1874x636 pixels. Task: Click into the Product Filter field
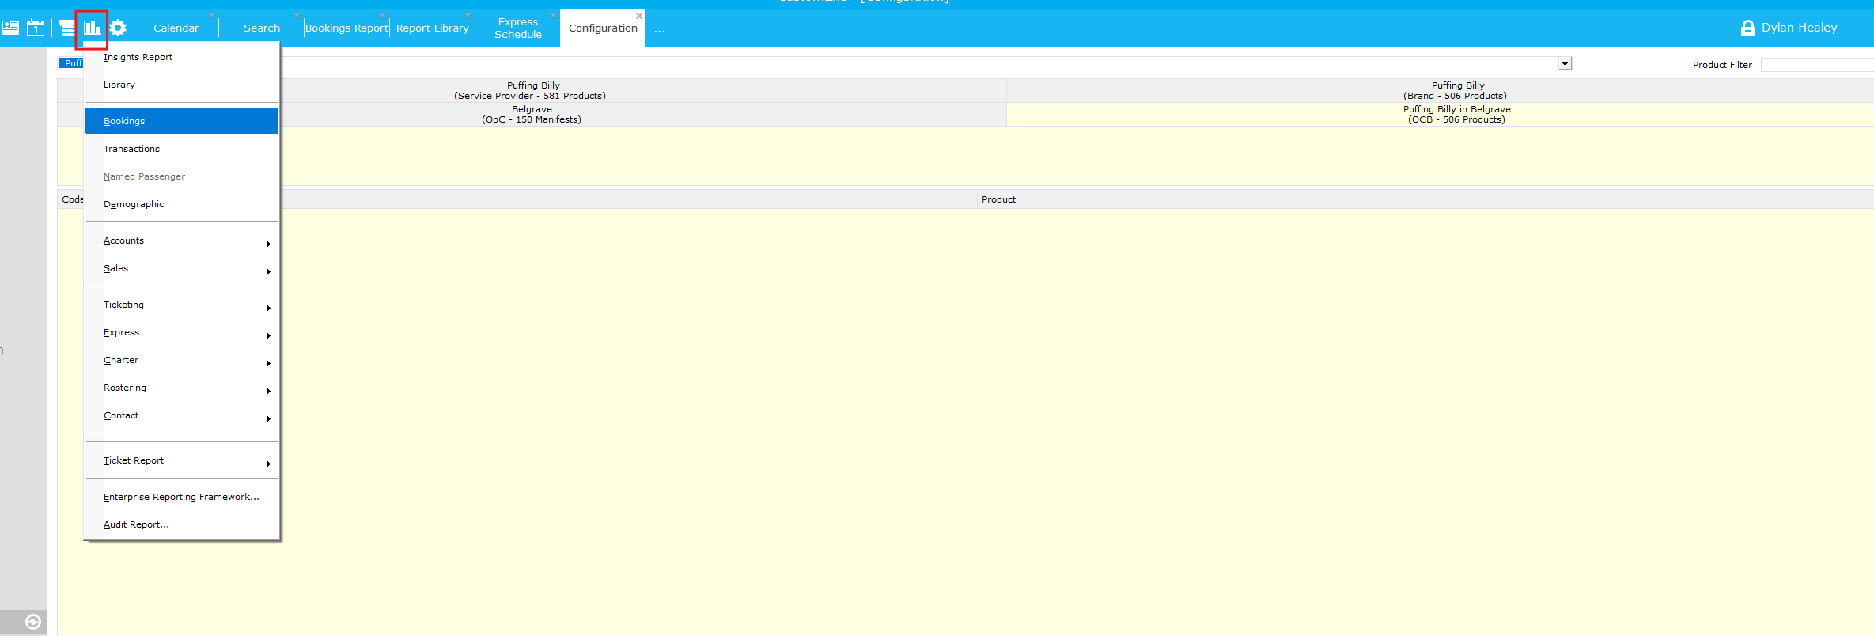click(1817, 65)
